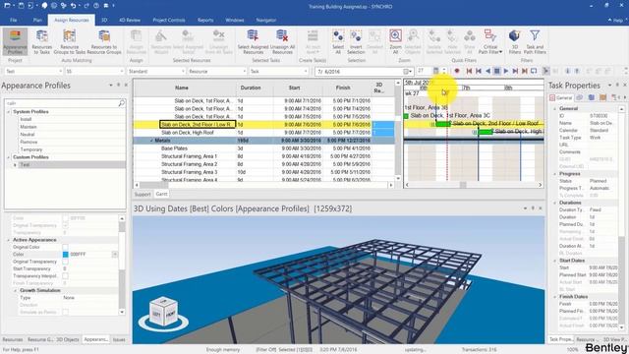Image resolution: width=629 pixels, height=354 pixels.
Task: Toggle the loop playback icon
Action: point(534,71)
